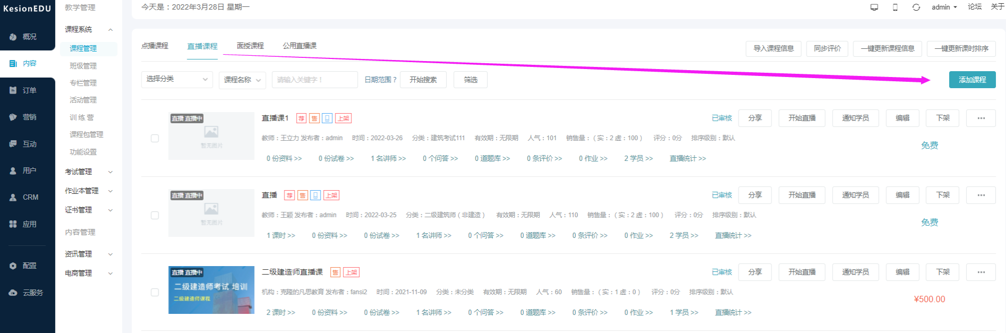The image size is (1006, 333).
Task: Switch to the 点播课程 tab
Action: pos(155,46)
